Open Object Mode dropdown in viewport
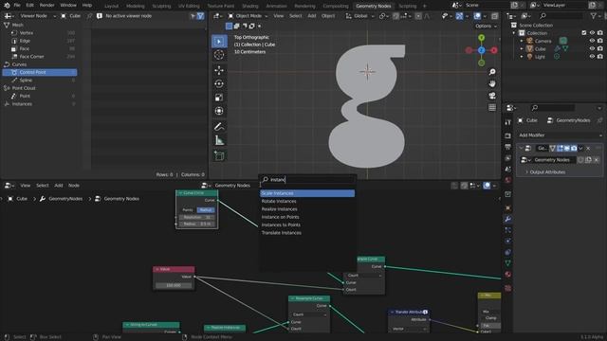Screen dimensions: 607x341 click(248, 16)
